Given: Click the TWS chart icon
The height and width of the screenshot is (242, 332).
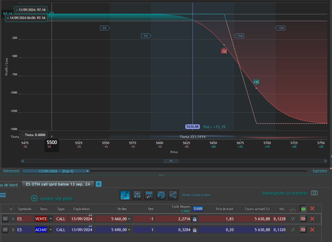Looking at the screenshot, I should click(149, 195).
